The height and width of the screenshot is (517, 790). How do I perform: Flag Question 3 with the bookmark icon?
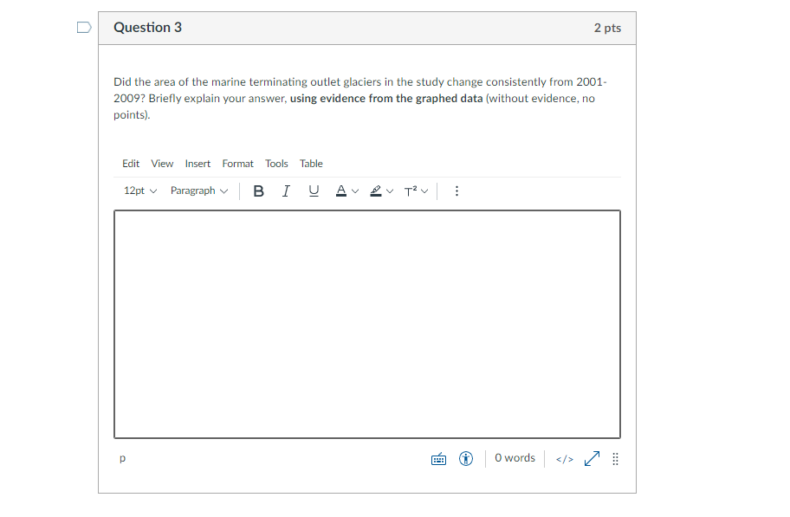84,27
